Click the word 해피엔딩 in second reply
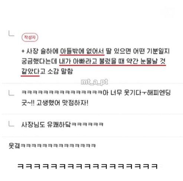The height and width of the screenshot is (181, 183). [159, 93]
